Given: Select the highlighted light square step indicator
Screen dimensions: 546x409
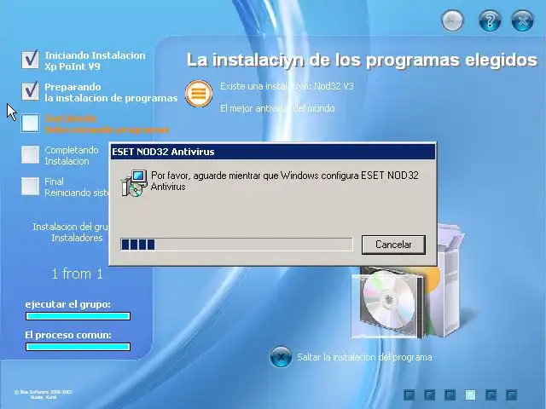Looking at the screenshot, I should click(x=470, y=395).
